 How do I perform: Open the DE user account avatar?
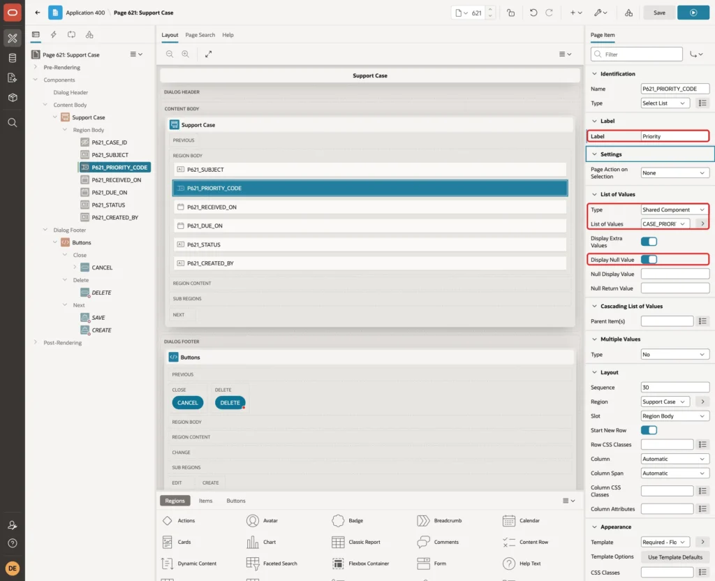coord(13,568)
